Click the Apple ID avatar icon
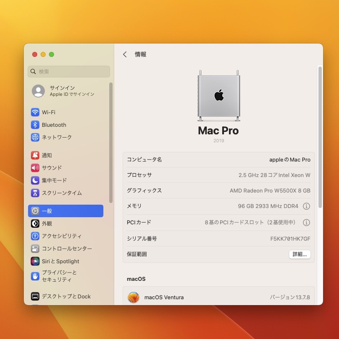The image size is (339, 339). click(x=38, y=91)
